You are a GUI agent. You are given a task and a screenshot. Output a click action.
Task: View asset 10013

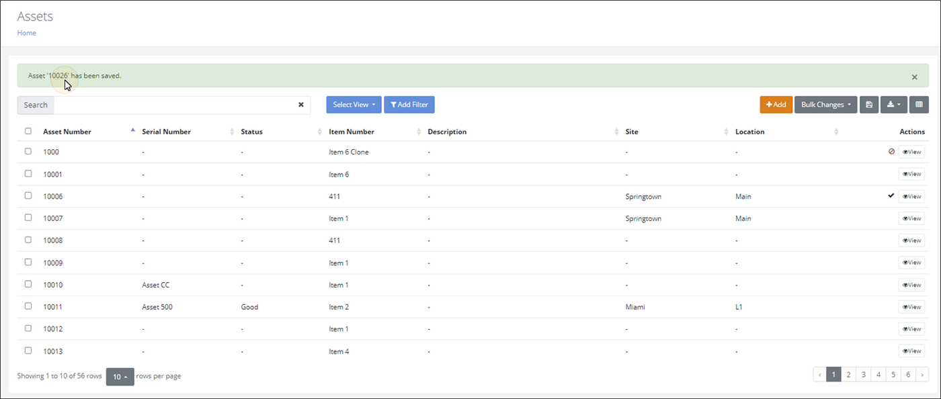click(x=911, y=351)
